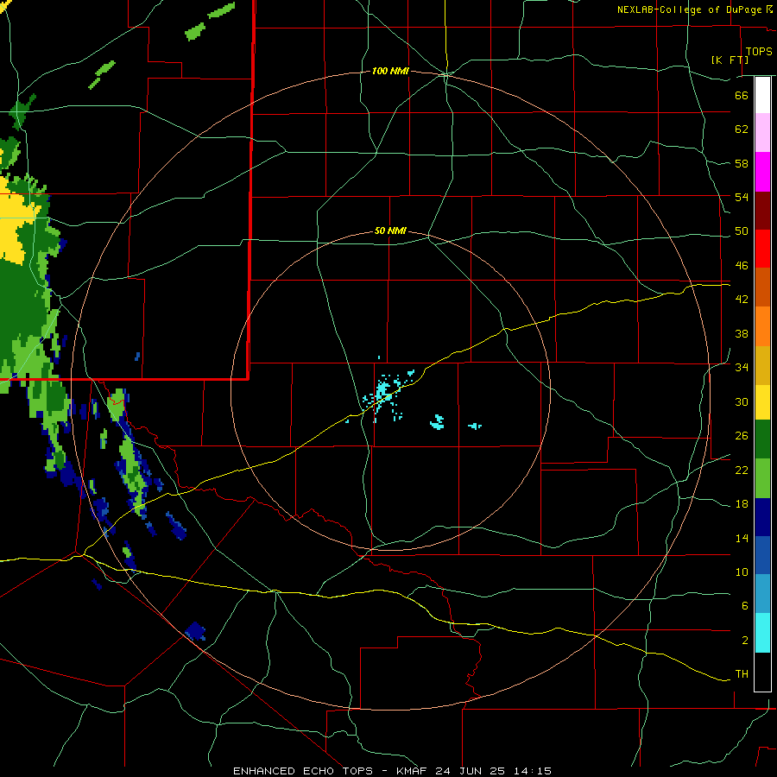Click the legend value 10

[742, 572]
